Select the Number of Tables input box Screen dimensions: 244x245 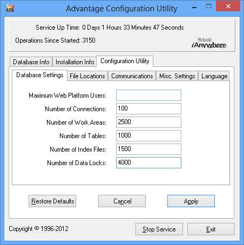point(148,135)
